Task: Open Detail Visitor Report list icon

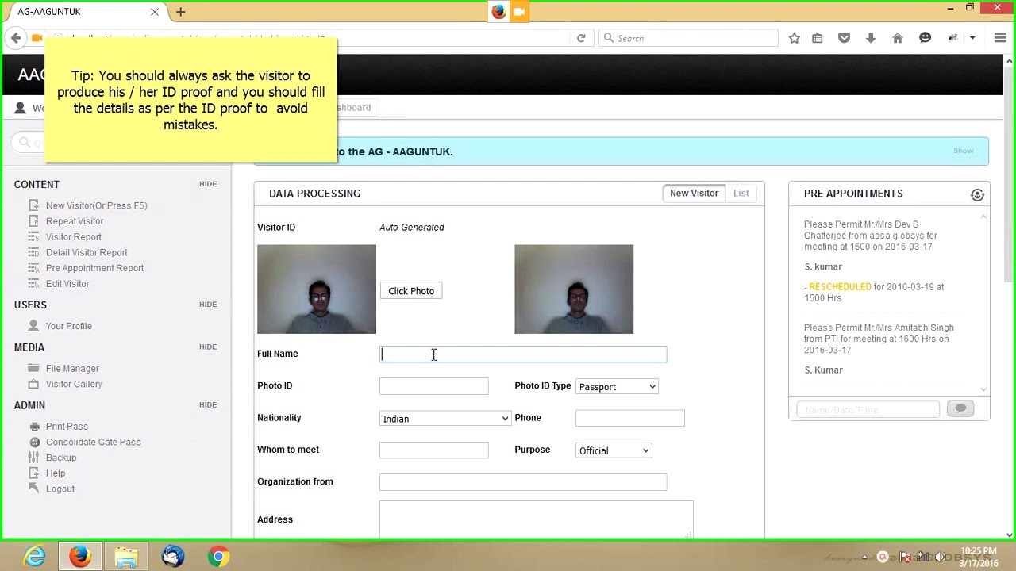Action: [33, 252]
